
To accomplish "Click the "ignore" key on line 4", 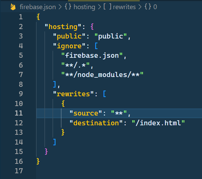I will click(69, 46).
